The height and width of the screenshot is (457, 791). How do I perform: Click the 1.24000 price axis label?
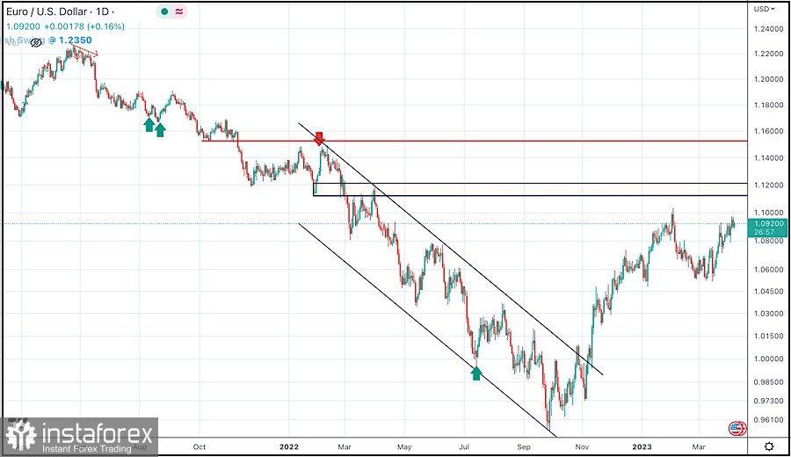(x=768, y=29)
